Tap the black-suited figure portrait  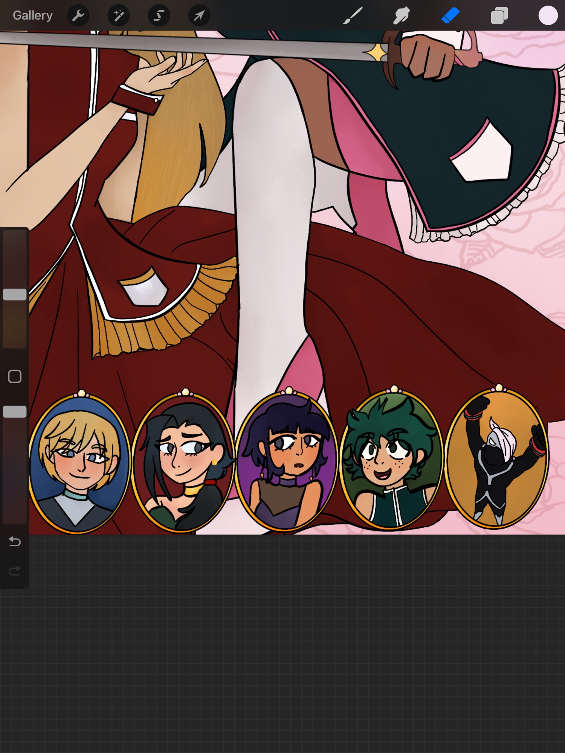click(497, 459)
